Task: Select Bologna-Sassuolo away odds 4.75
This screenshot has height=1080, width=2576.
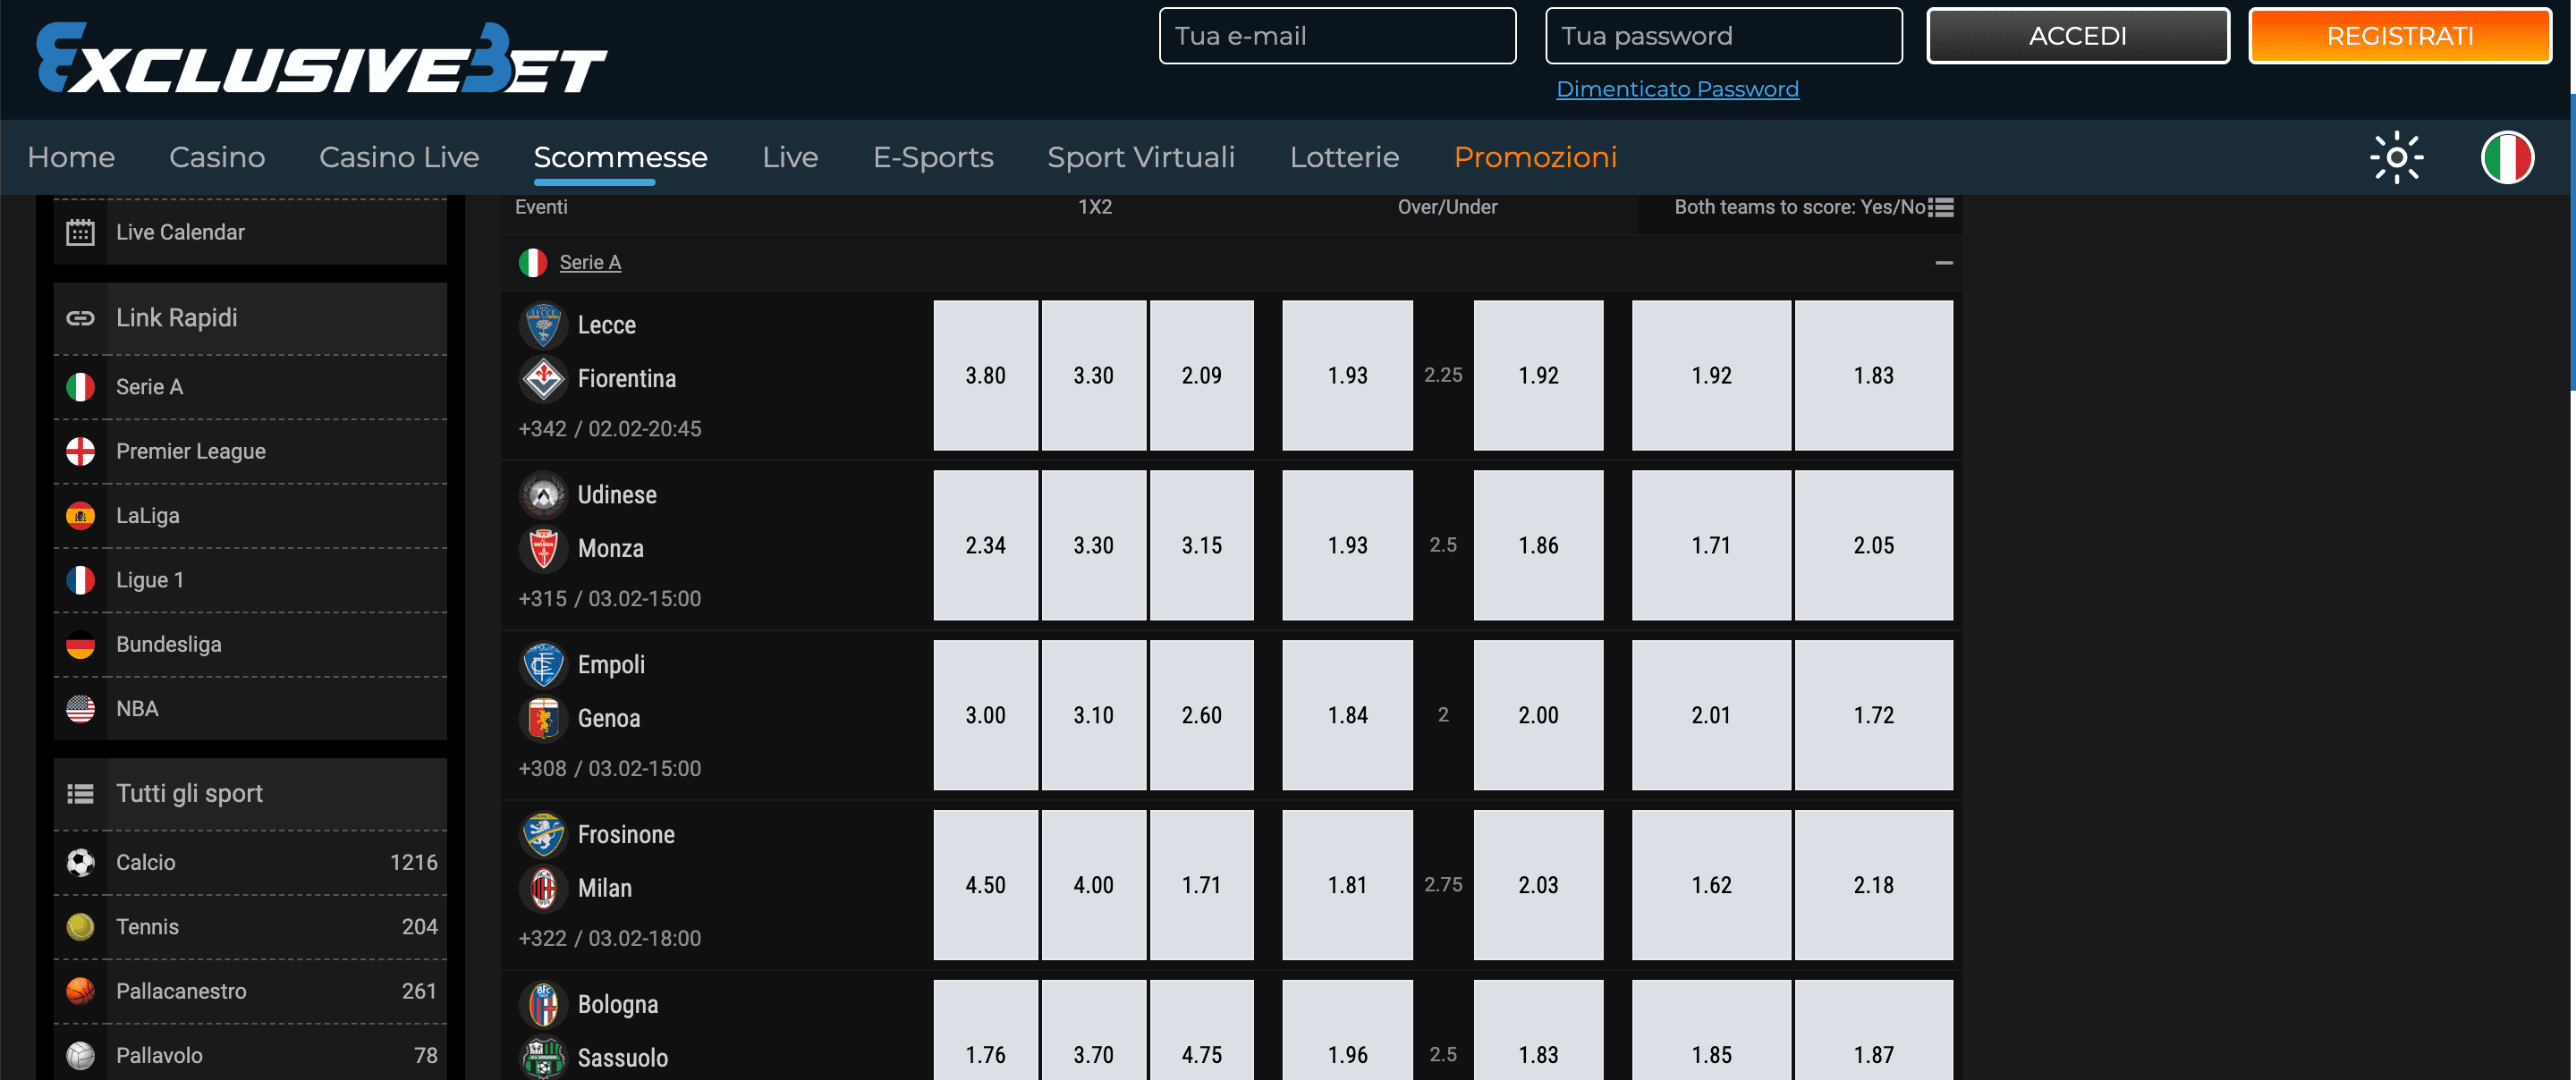Action: click(1201, 1031)
